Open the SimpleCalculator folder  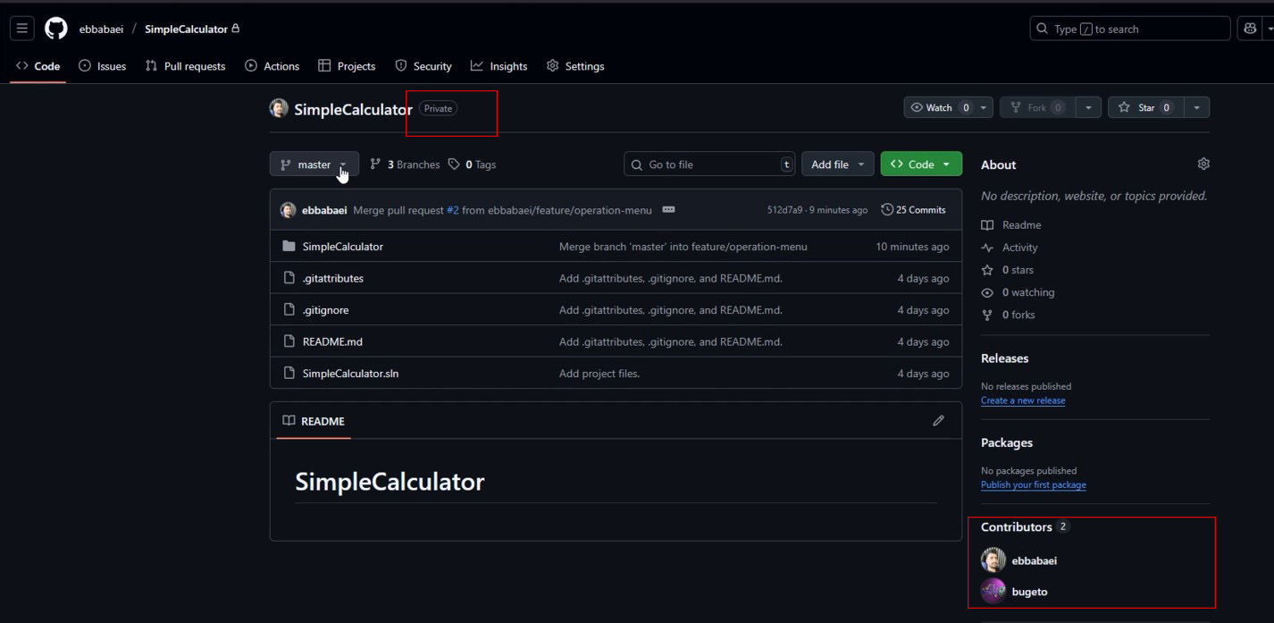342,247
